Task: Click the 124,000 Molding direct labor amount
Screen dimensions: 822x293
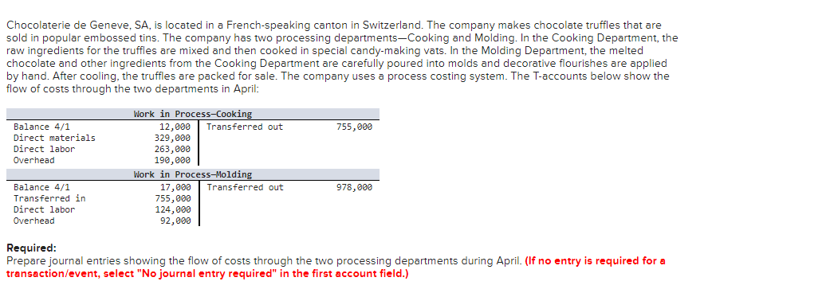Action: coord(172,210)
